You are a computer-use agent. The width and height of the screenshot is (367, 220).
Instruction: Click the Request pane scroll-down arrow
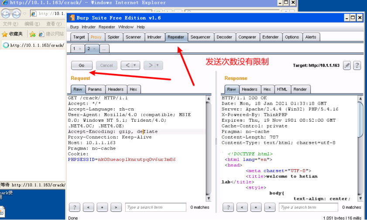pos(208,198)
